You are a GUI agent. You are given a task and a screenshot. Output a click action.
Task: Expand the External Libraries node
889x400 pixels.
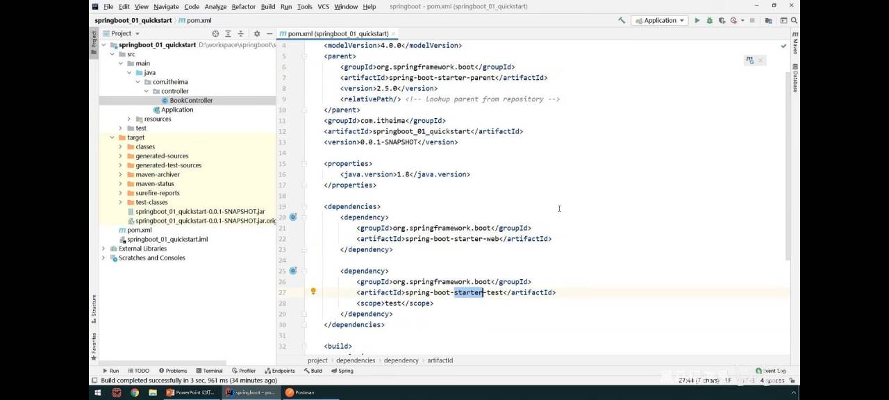(104, 249)
